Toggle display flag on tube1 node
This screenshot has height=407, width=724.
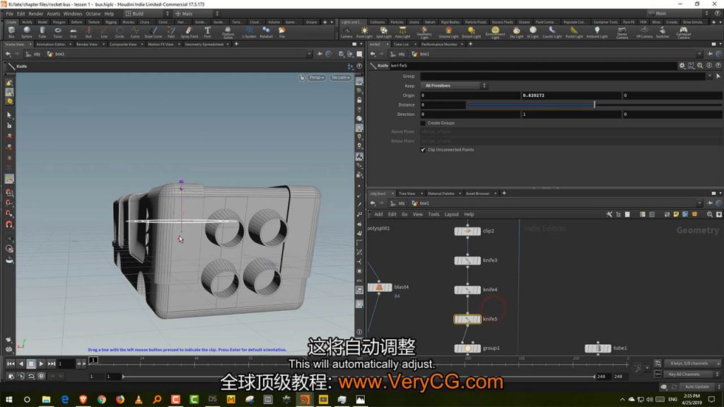tap(609, 348)
